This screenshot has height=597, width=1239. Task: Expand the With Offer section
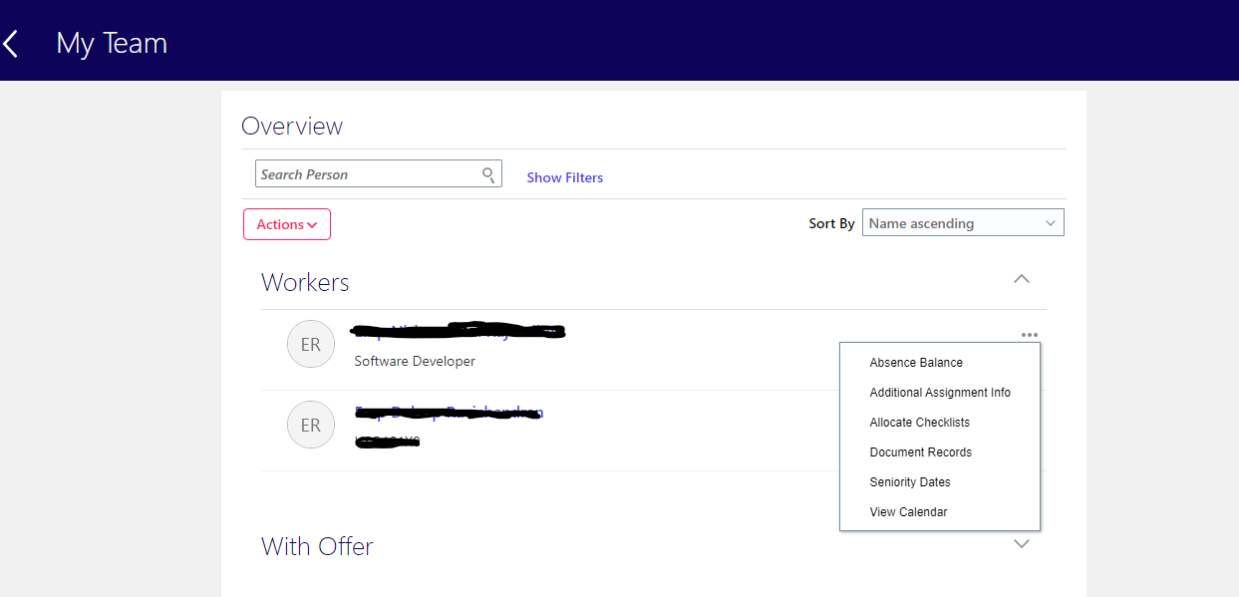[x=1021, y=543]
